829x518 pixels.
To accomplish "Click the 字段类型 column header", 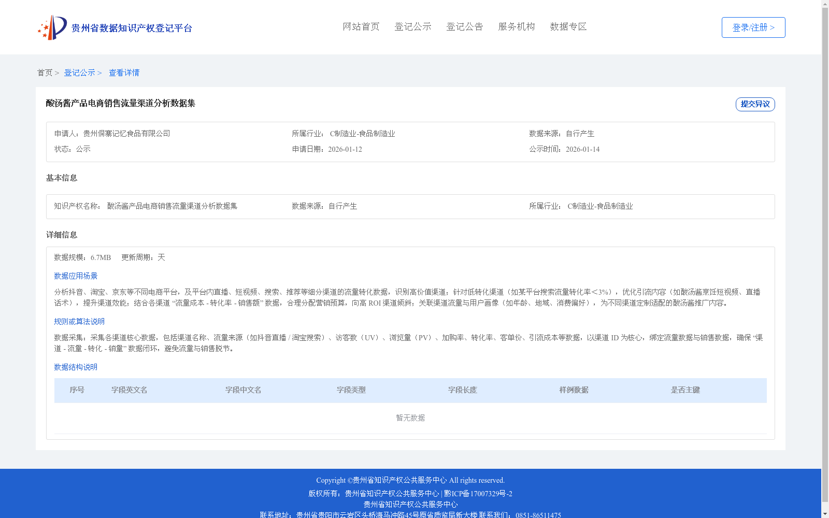I will pos(351,390).
